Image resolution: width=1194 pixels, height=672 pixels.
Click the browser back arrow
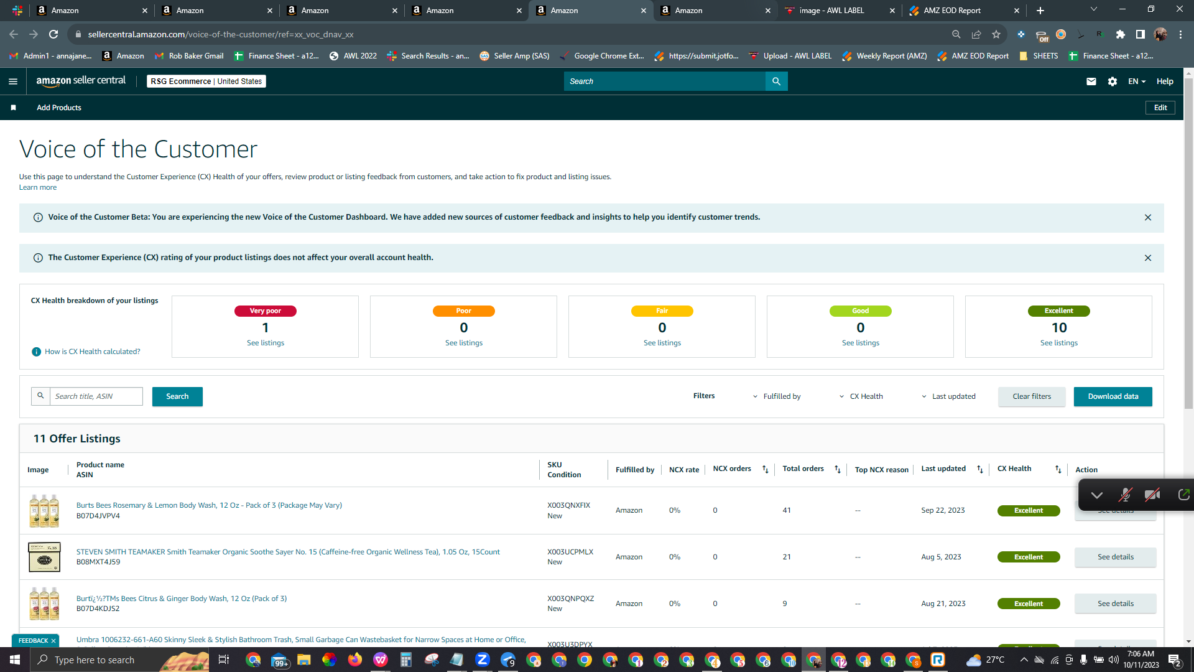(x=14, y=34)
